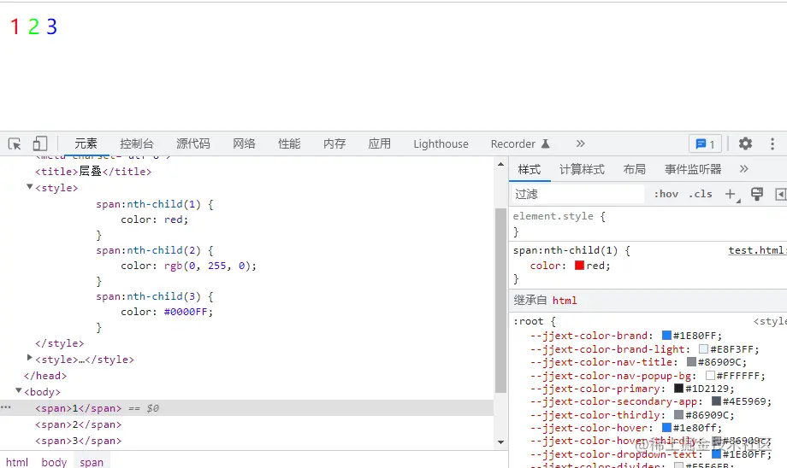
Task: Open the Recorder panel tab
Action: point(520,143)
